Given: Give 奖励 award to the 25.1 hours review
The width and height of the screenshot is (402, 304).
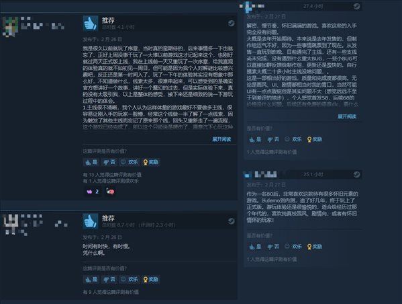Looking at the screenshot, I should pyautogui.click(x=315, y=246).
